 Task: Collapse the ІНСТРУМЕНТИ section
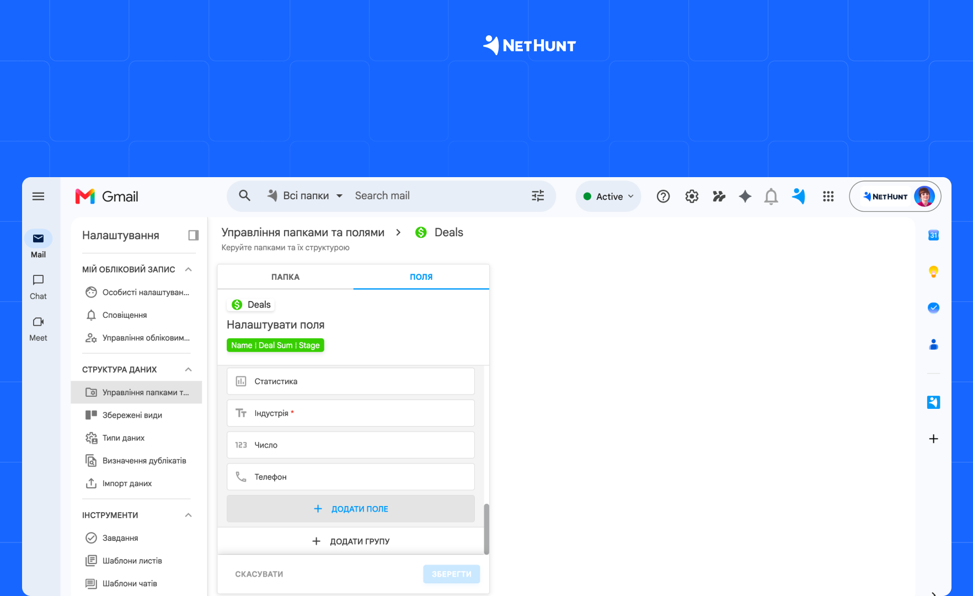coord(188,515)
